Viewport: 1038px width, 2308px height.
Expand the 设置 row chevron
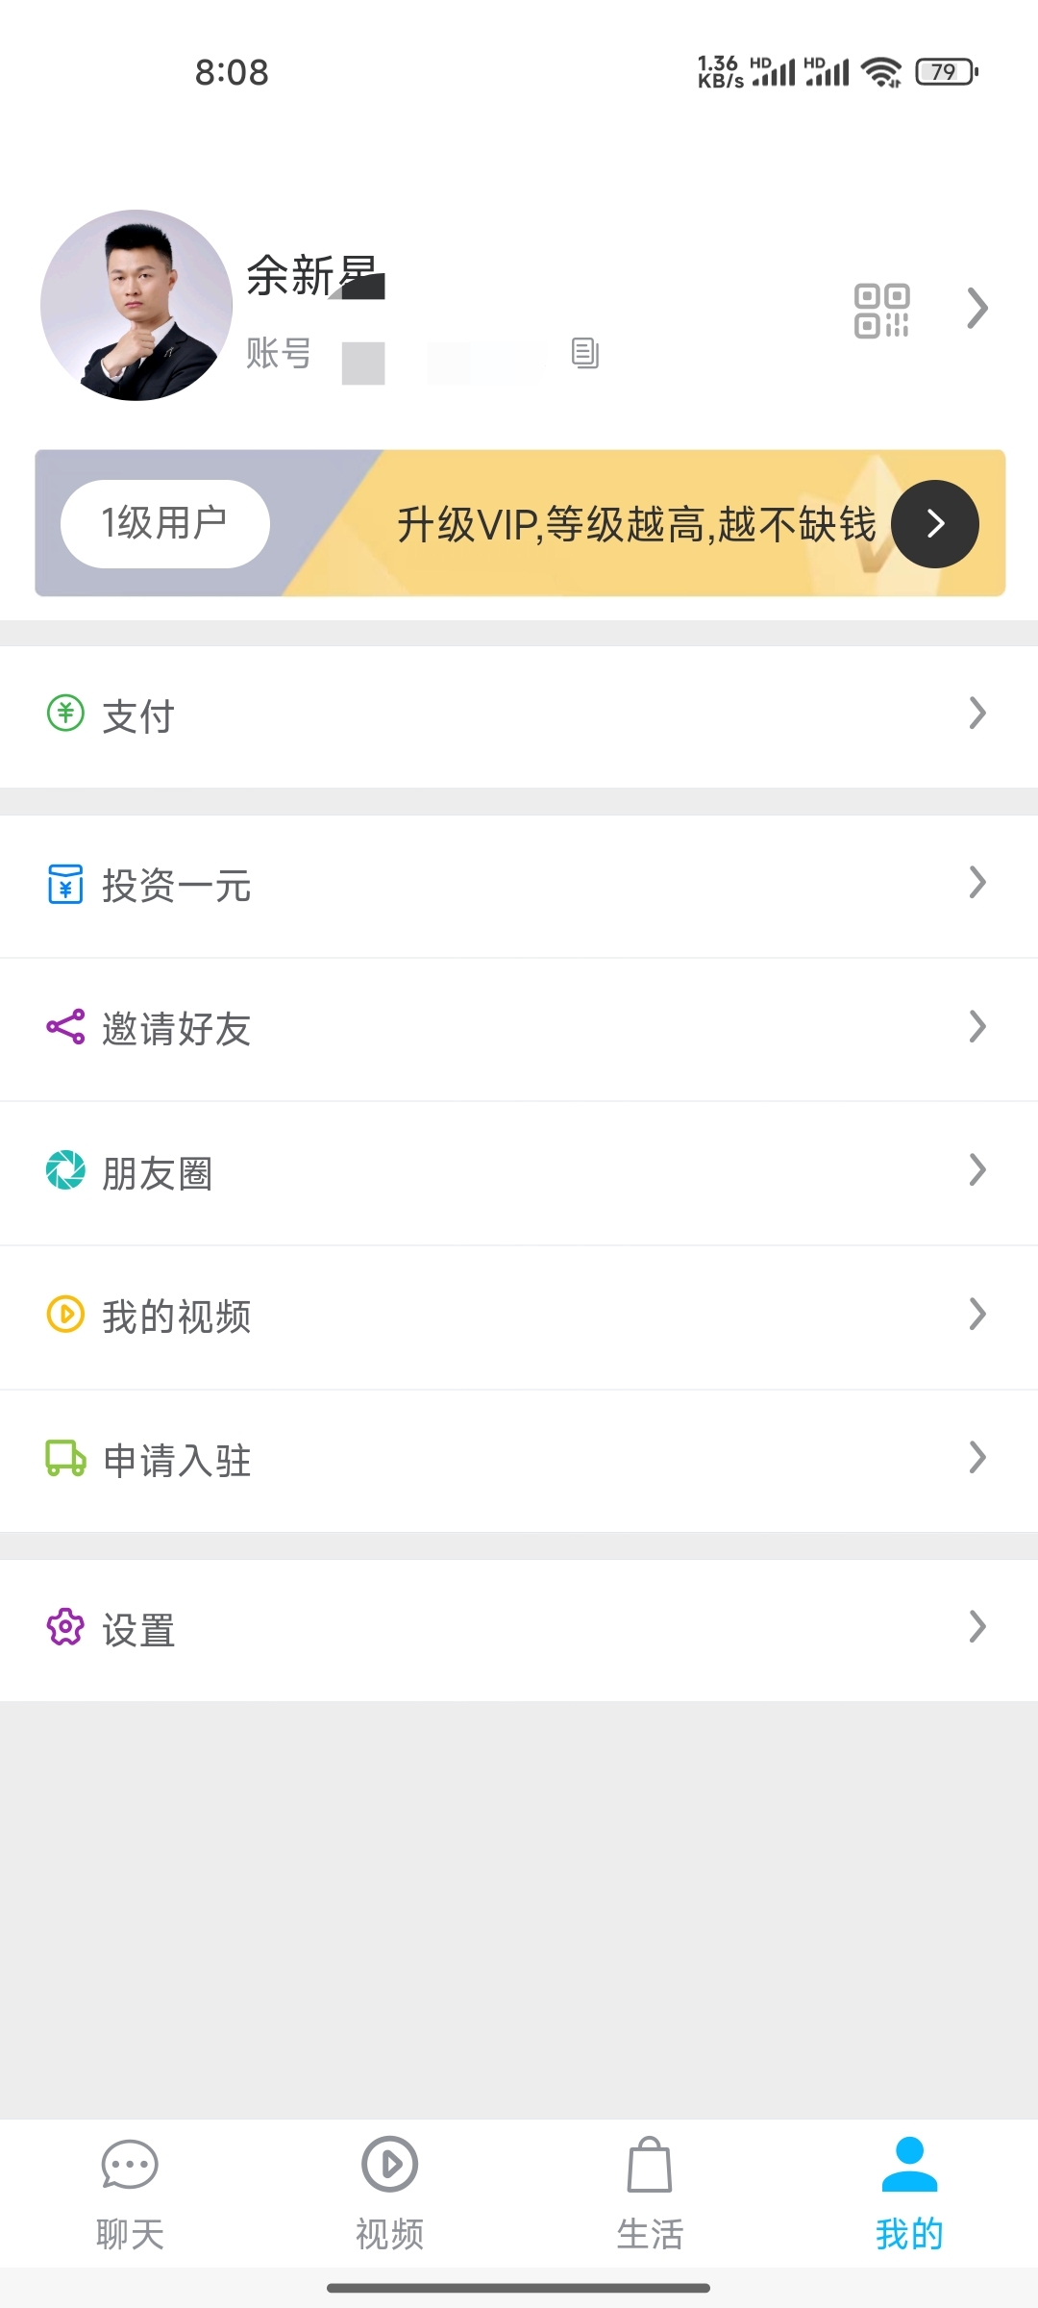(977, 1627)
